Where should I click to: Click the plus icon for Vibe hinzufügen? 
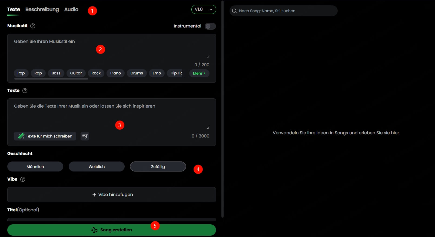pos(94,195)
